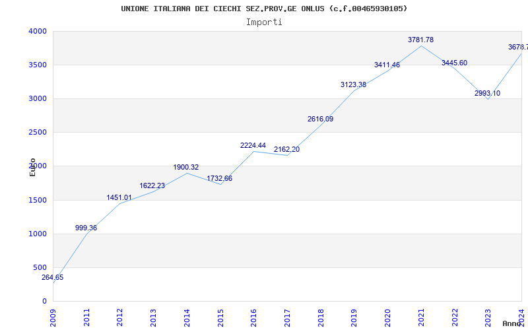This screenshot has width=528, height=330.
Task: Click the Importi subtitle
Action: pos(264,22)
